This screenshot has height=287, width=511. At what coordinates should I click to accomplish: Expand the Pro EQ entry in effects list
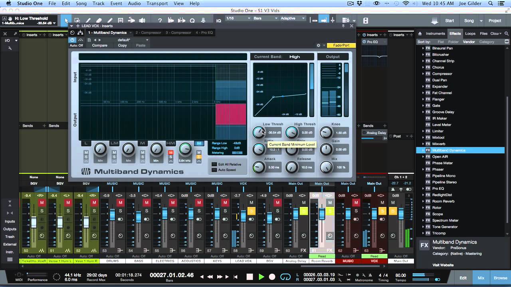click(x=423, y=189)
